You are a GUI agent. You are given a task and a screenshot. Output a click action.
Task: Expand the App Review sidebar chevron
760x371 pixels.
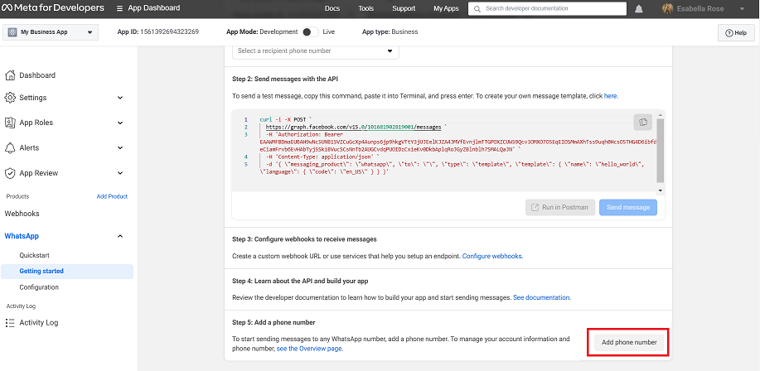click(x=120, y=173)
